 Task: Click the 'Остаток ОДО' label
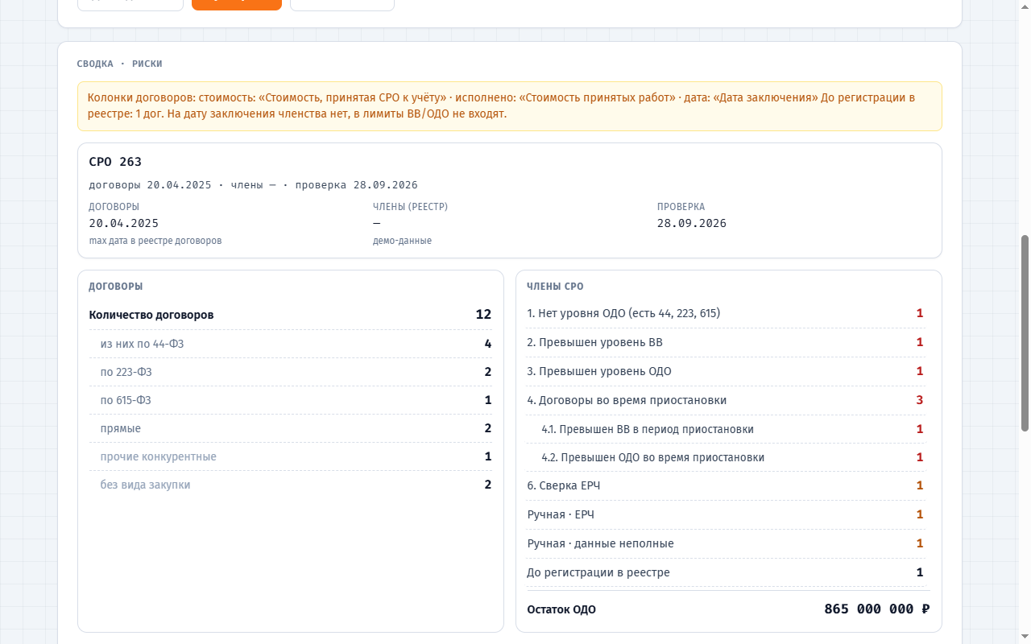pyautogui.click(x=561, y=609)
